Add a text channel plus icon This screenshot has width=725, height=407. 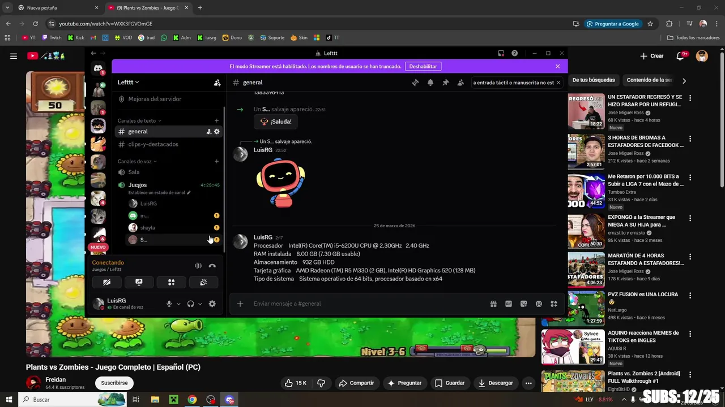pyautogui.click(x=216, y=120)
